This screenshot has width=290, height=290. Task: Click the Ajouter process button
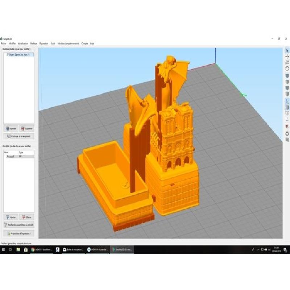11,217
